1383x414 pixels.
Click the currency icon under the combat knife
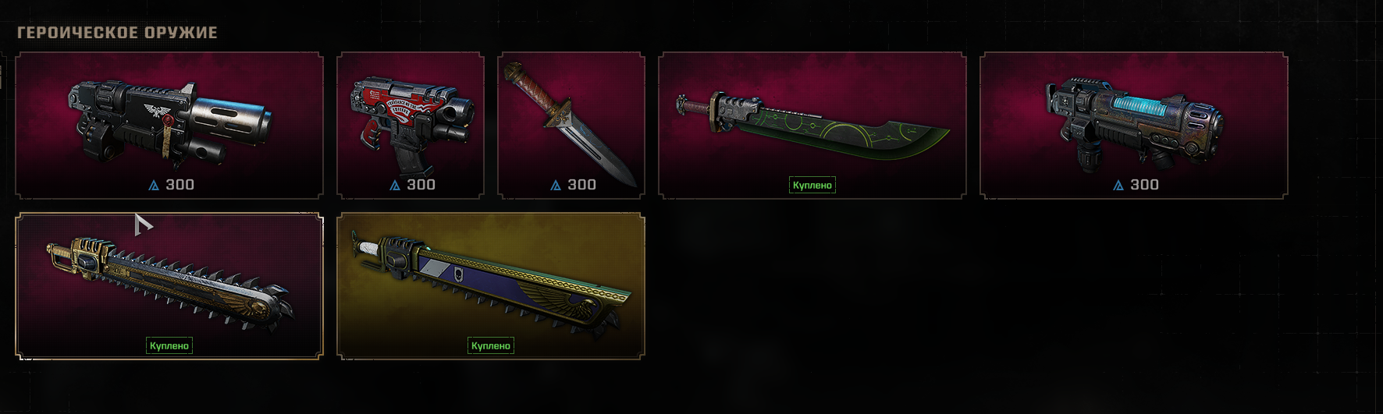(556, 186)
